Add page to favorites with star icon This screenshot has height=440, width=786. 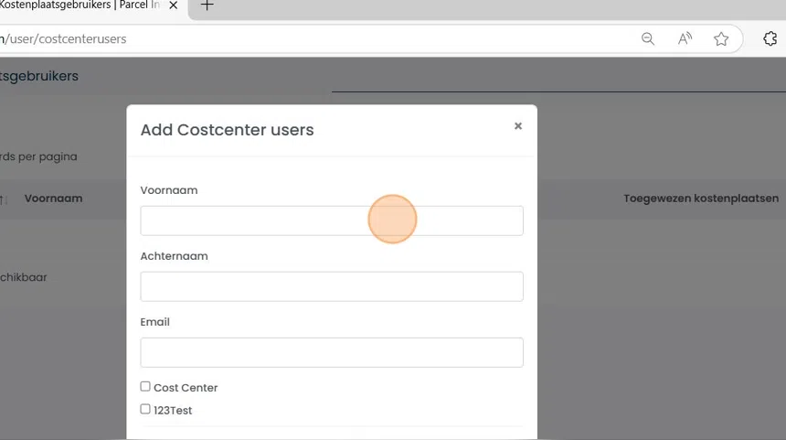pyautogui.click(x=721, y=38)
